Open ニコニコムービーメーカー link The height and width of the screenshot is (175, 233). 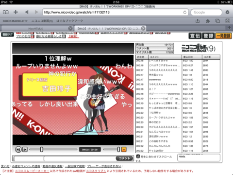point(32,171)
